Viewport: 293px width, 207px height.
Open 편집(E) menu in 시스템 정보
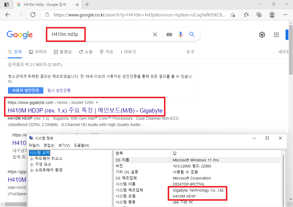[x=49, y=146]
